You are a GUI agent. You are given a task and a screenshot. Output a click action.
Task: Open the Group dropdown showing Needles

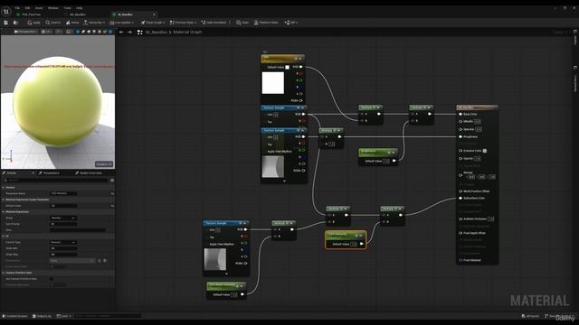(63, 218)
